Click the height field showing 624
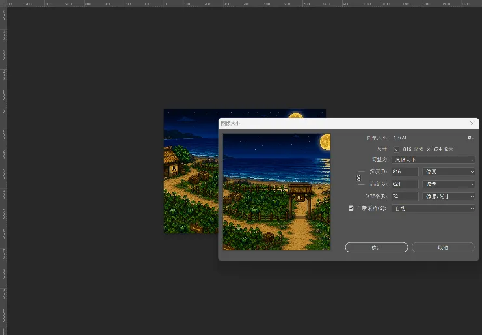This screenshot has height=335, width=482. 405,184
